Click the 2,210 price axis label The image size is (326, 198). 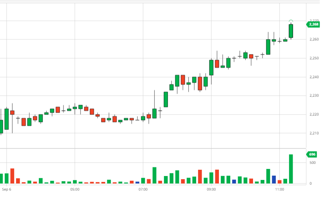[314, 133]
